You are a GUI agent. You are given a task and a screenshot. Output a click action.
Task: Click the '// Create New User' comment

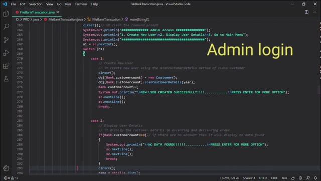point(116,63)
